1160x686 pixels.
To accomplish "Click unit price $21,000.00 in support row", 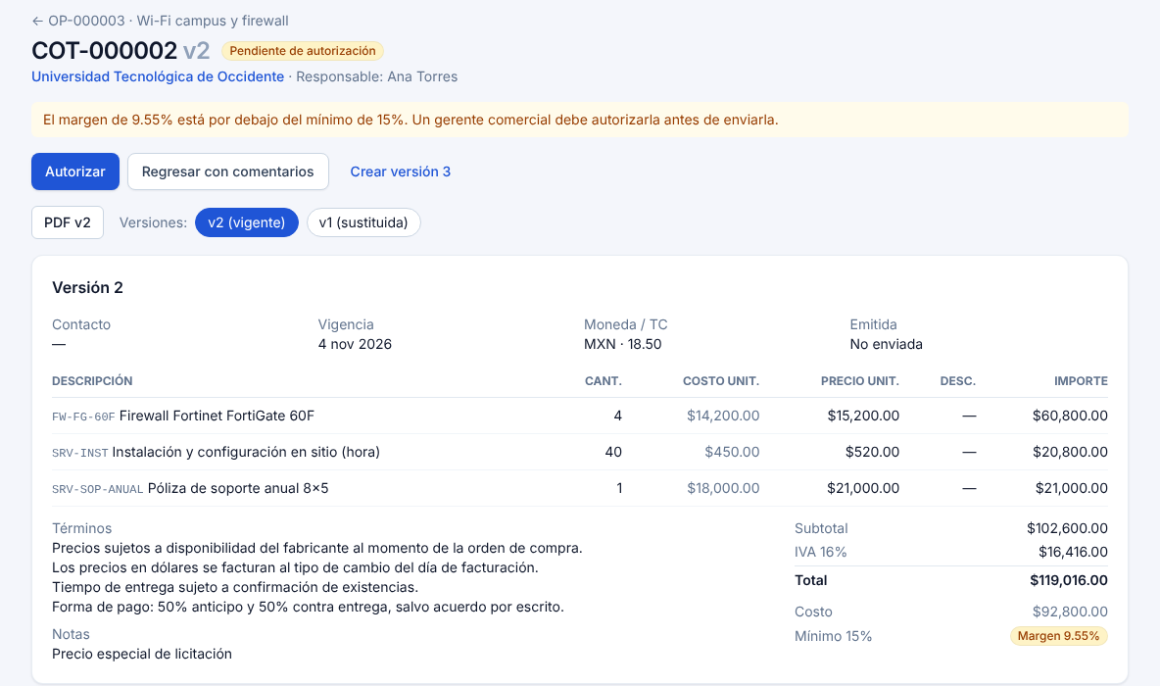I will point(863,488).
